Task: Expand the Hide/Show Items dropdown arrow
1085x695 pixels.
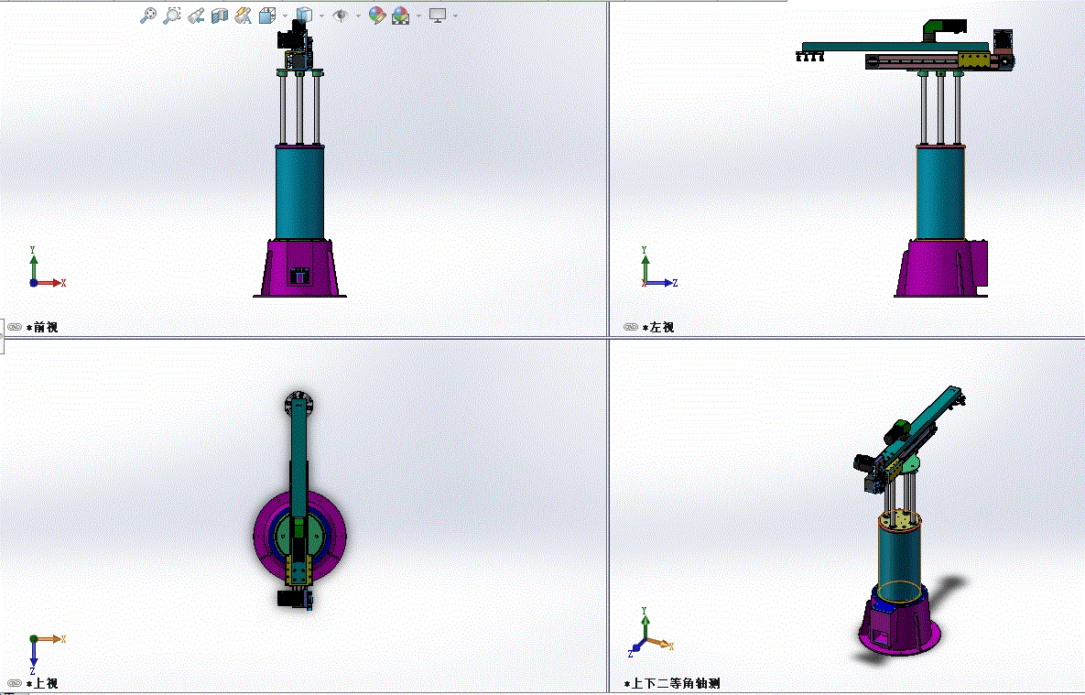Action: pos(358,16)
